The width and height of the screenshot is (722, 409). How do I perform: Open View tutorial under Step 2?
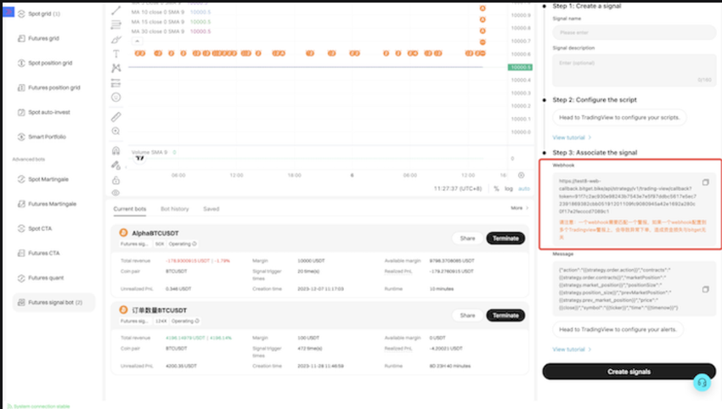point(572,137)
